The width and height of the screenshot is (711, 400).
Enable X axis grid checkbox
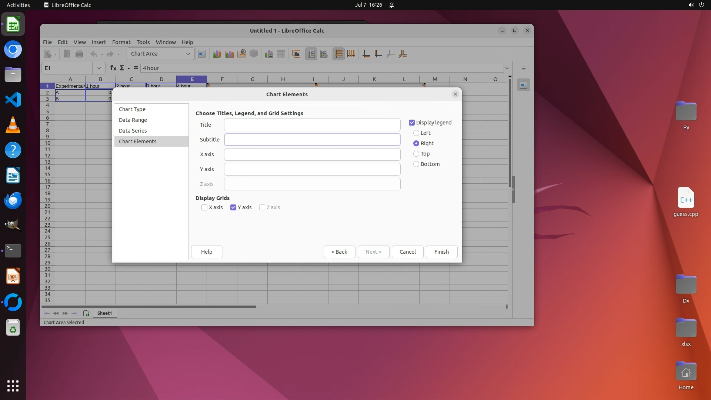204,207
